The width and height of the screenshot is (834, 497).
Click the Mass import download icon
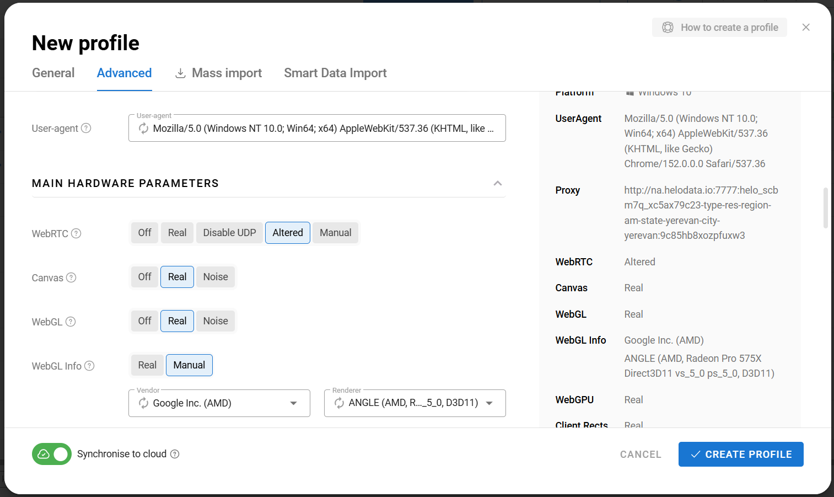coord(180,73)
